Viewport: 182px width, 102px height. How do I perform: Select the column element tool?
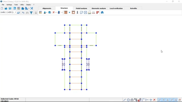pyautogui.click(x=77, y=13)
